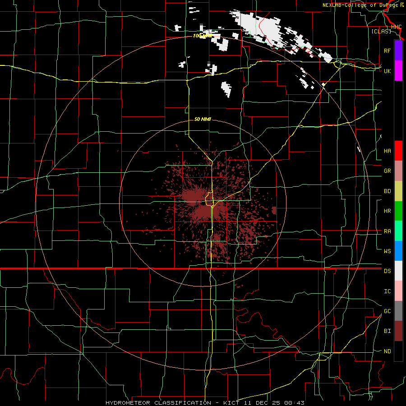
Task: Select the BD legend label text
Action: tap(387, 191)
